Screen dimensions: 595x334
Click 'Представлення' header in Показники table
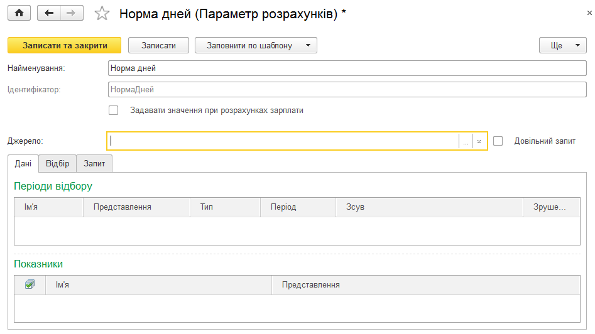426,284
